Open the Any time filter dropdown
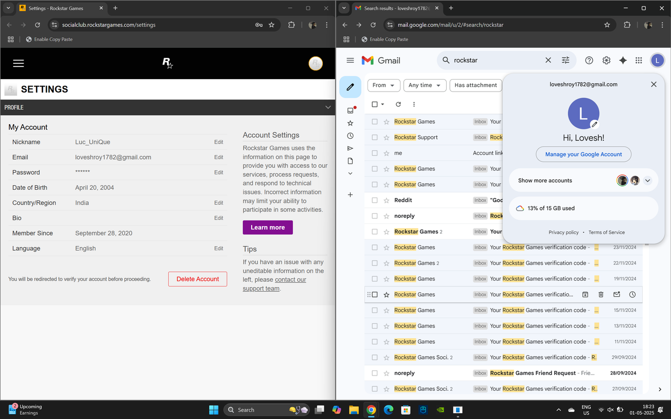The width and height of the screenshot is (671, 419). tap(425, 85)
